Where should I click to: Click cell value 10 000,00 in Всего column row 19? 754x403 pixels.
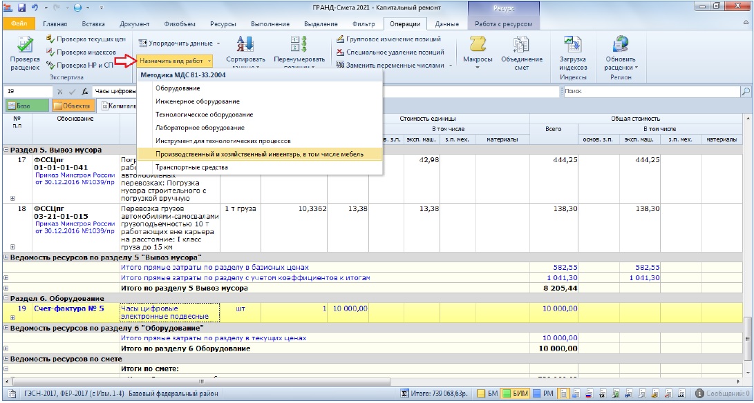point(560,308)
